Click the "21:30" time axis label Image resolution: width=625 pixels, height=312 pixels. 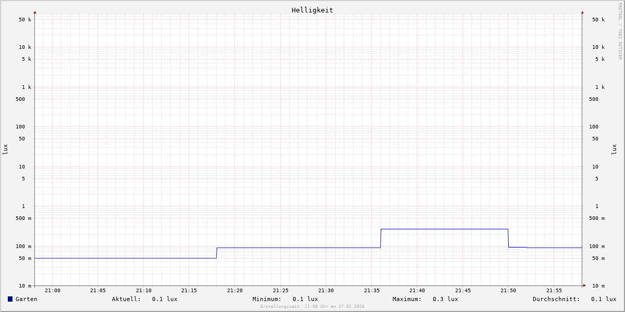tap(326, 291)
